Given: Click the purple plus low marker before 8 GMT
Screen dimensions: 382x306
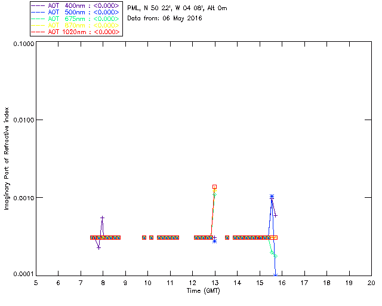Looking at the screenshot, I should tap(98, 248).
